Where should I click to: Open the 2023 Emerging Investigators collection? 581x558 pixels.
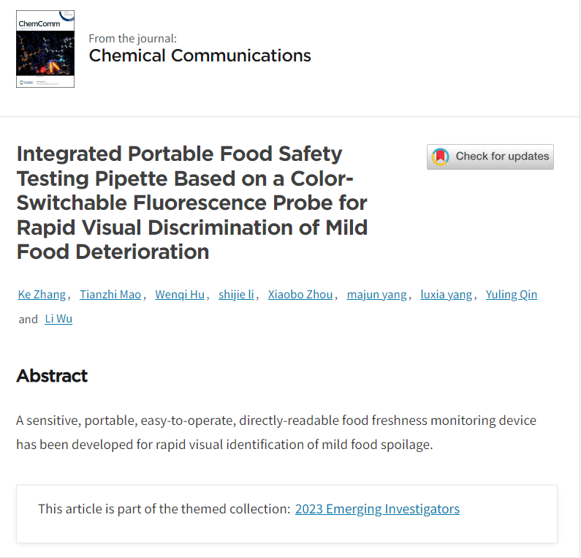tap(377, 509)
